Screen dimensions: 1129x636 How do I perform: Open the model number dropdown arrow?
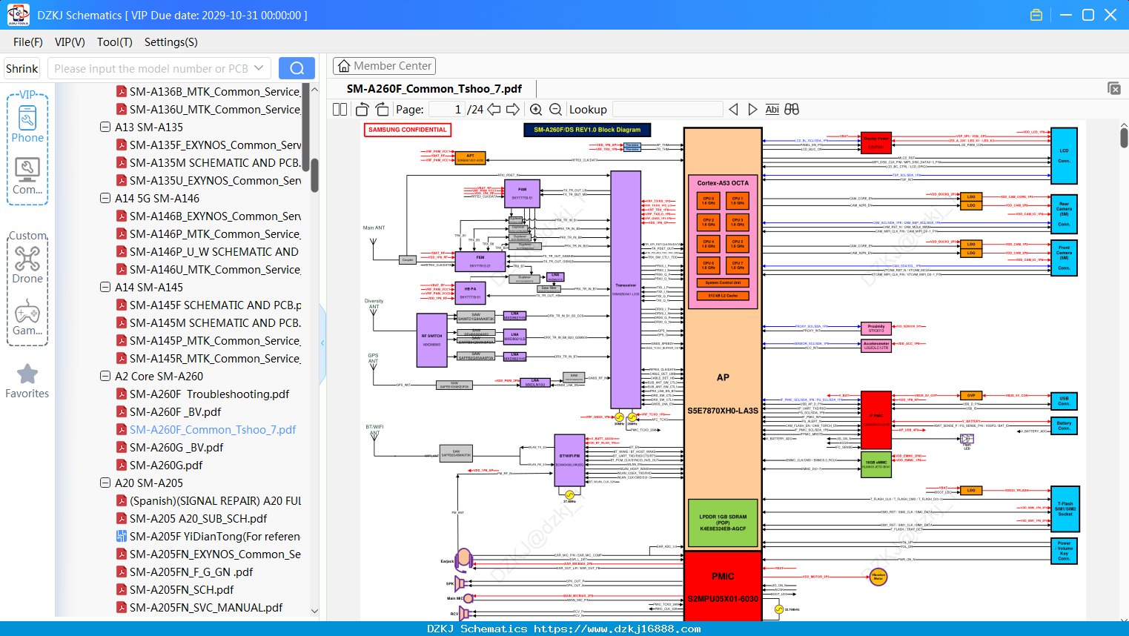click(259, 68)
